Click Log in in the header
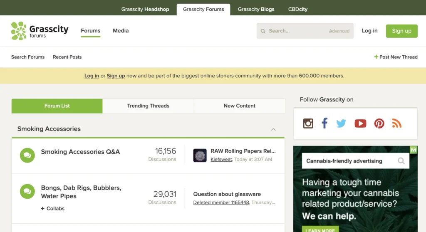The width and height of the screenshot is (426, 232). [369, 31]
